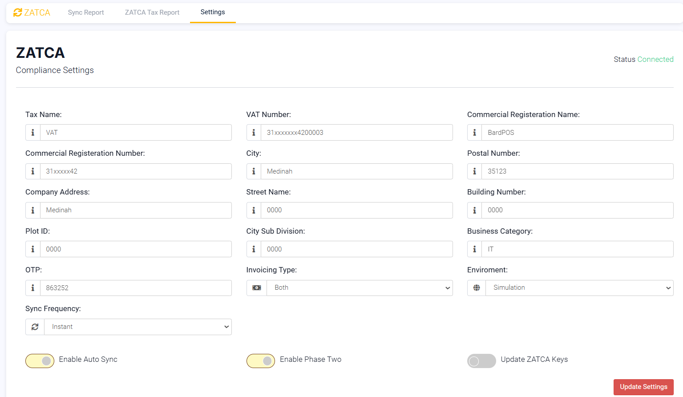
Task: Click the info icon next to Postal Number
Action: [474, 171]
